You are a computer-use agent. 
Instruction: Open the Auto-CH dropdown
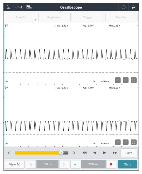click(21, 17)
